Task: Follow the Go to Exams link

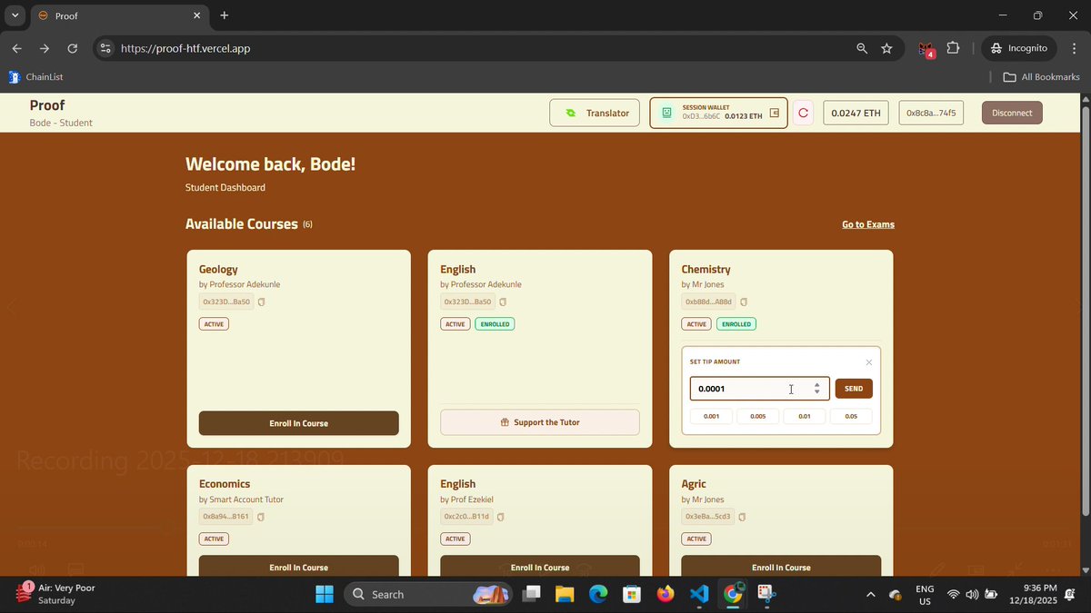Action: [x=868, y=224]
